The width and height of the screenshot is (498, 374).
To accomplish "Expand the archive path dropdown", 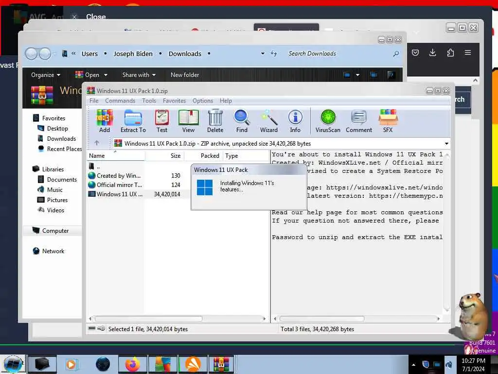I will 446,144.
